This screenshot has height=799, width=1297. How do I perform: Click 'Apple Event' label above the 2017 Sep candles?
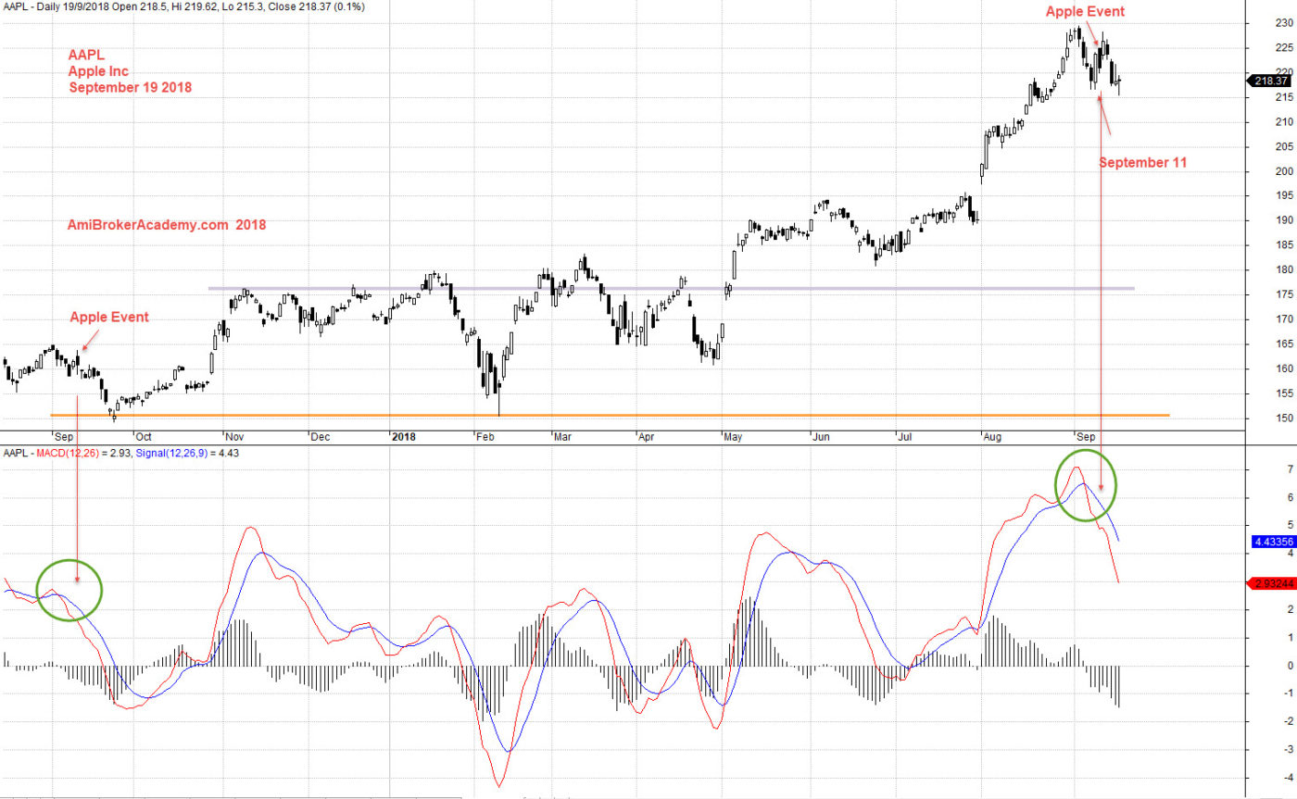pyautogui.click(x=109, y=317)
